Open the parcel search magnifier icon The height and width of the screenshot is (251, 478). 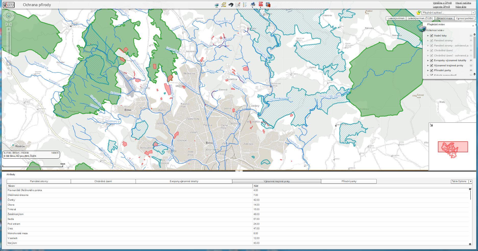(x=224, y=5)
